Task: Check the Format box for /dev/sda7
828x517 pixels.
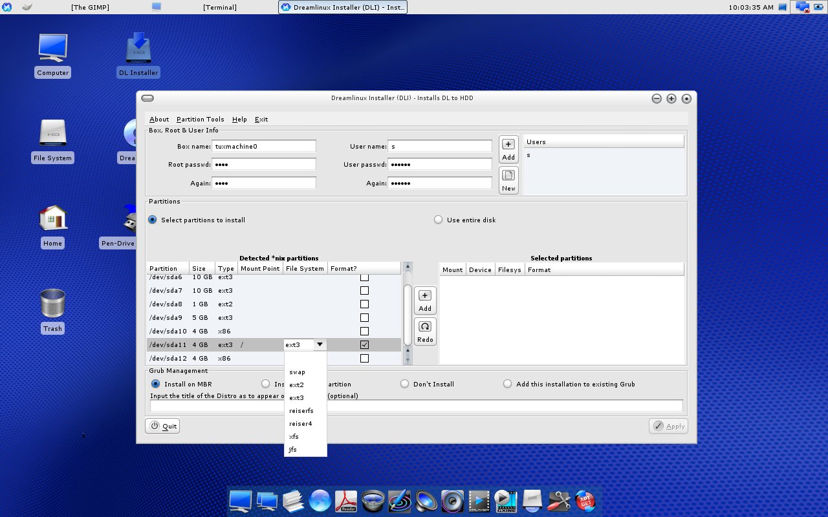Action: coord(364,291)
